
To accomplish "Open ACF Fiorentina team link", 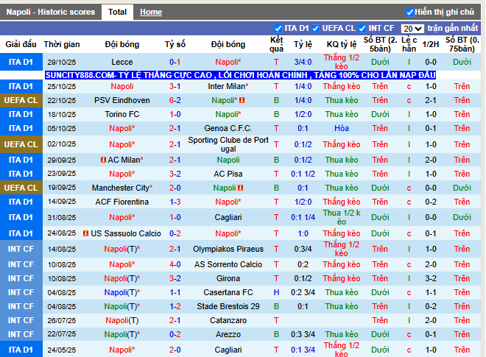I will point(122,202).
